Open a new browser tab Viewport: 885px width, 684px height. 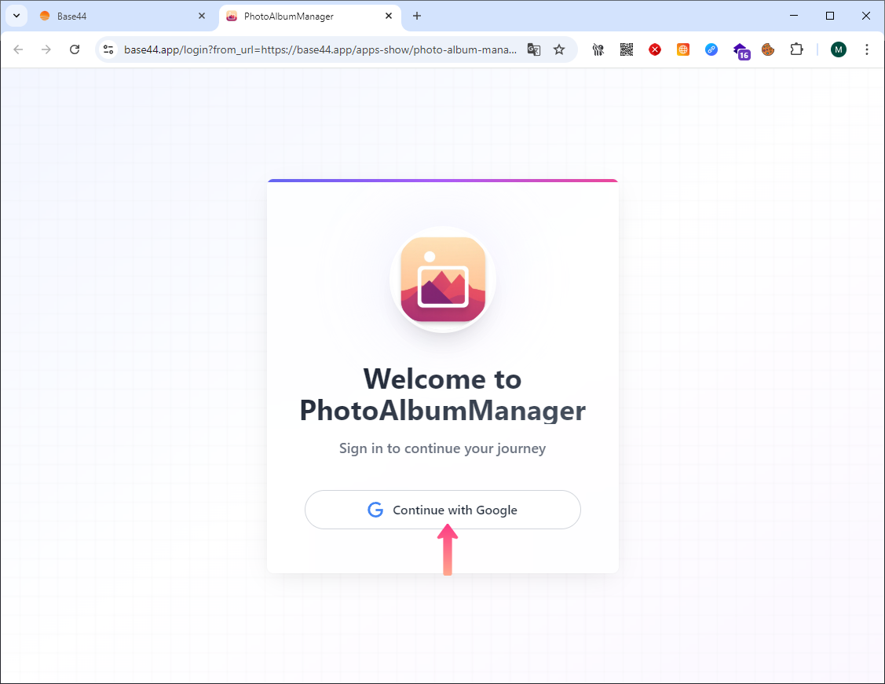pyautogui.click(x=416, y=16)
